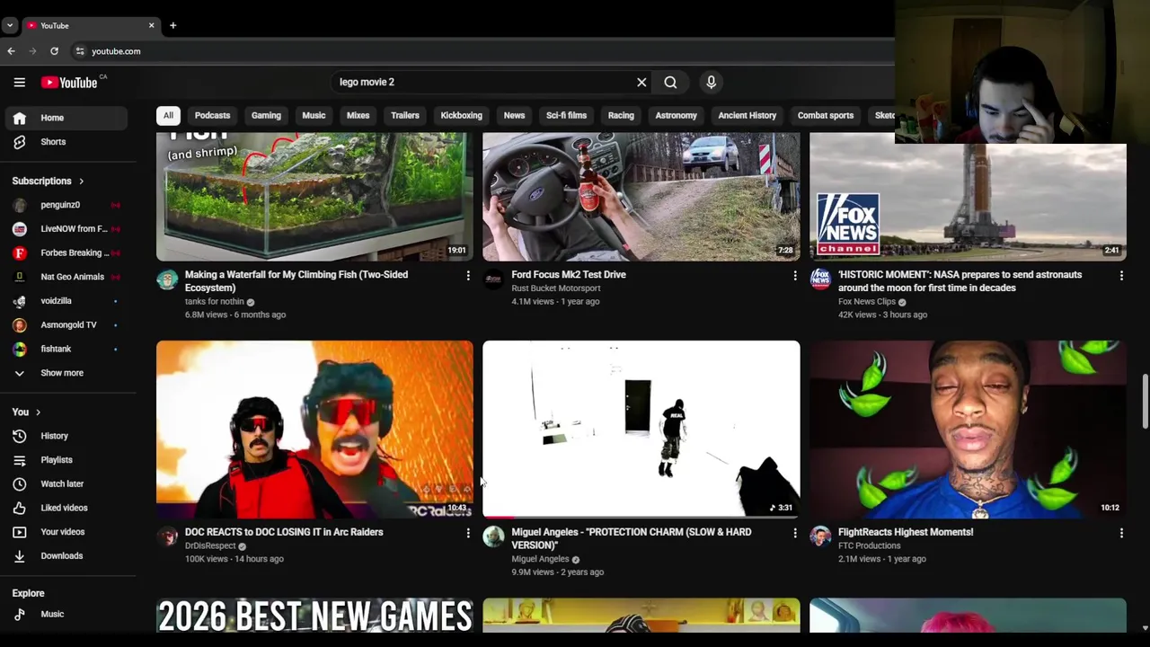Go to Home in sidebar
The image size is (1150, 647).
coord(65,118)
